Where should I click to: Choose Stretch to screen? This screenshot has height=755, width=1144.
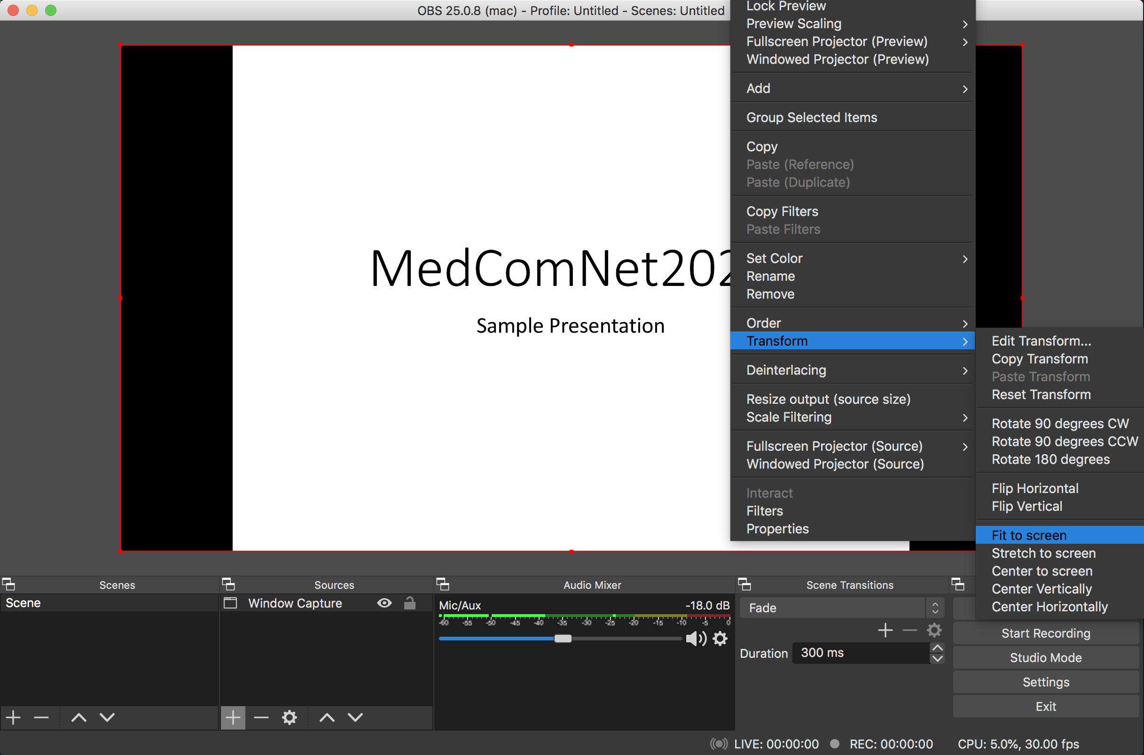pyautogui.click(x=1060, y=553)
